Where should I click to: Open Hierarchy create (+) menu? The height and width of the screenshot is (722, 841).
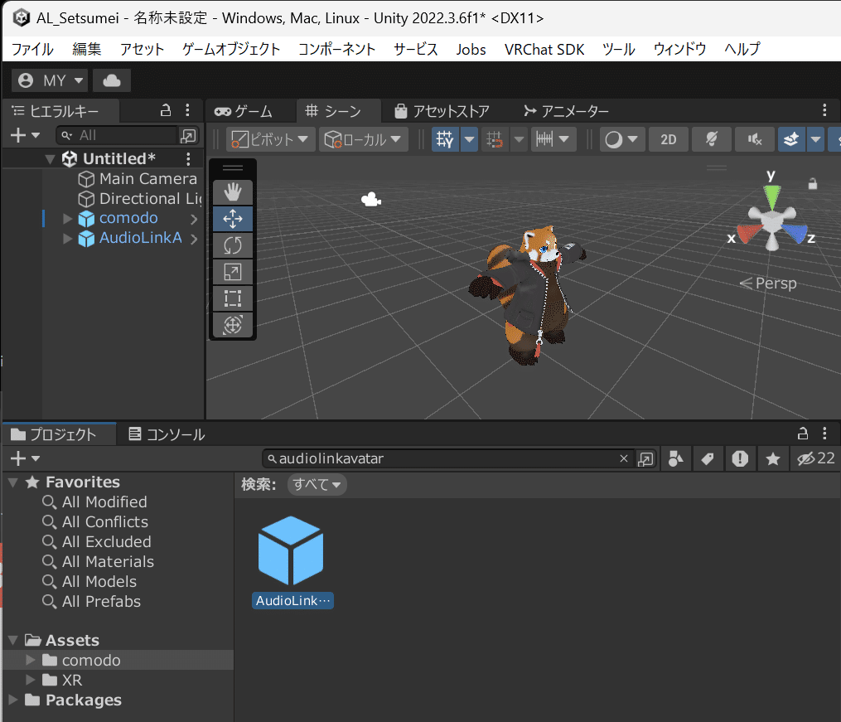[25, 135]
